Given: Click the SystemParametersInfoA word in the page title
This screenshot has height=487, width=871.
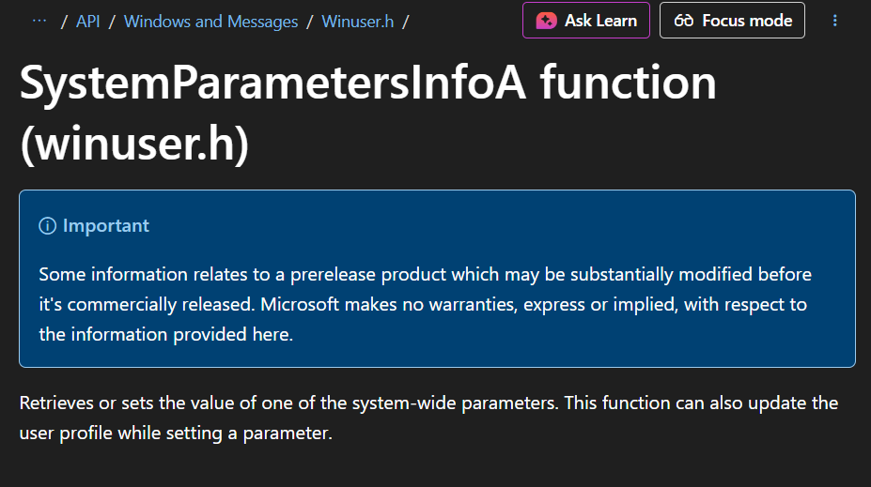Looking at the screenshot, I should [272, 84].
